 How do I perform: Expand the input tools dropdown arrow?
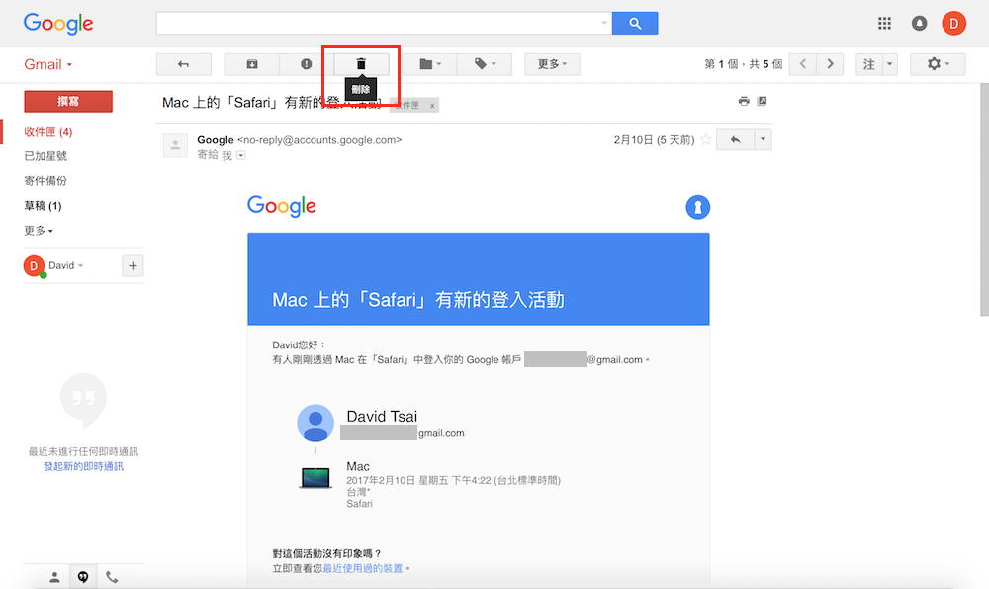click(x=890, y=64)
